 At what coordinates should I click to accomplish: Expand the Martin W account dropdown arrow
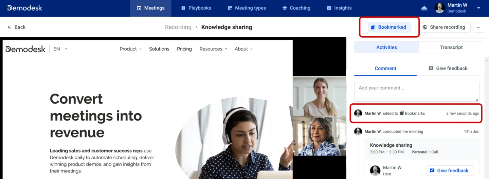coord(479,8)
